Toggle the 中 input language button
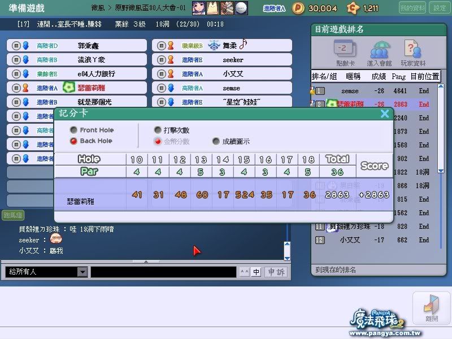This screenshot has height=339, width=452. click(257, 272)
